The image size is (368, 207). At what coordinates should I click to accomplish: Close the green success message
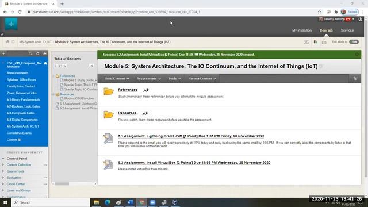pos(356,55)
